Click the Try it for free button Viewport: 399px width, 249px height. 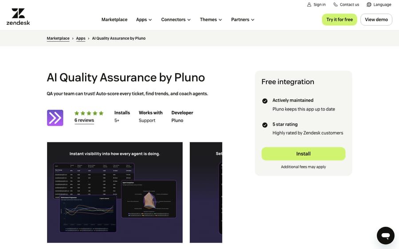pyautogui.click(x=340, y=19)
